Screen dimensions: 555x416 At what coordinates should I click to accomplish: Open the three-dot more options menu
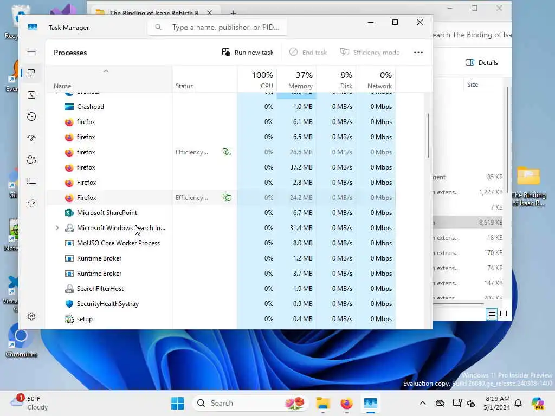click(418, 53)
